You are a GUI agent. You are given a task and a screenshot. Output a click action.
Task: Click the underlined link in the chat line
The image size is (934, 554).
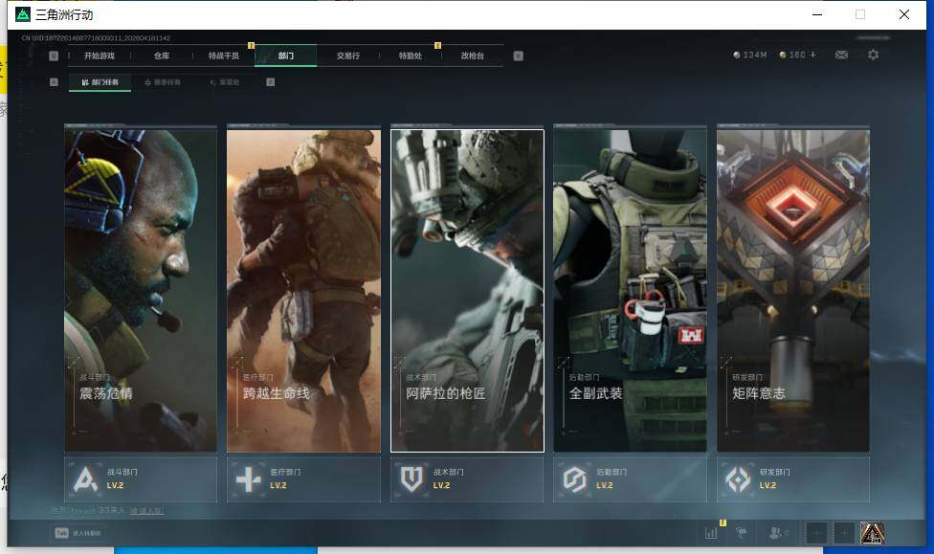(147, 511)
